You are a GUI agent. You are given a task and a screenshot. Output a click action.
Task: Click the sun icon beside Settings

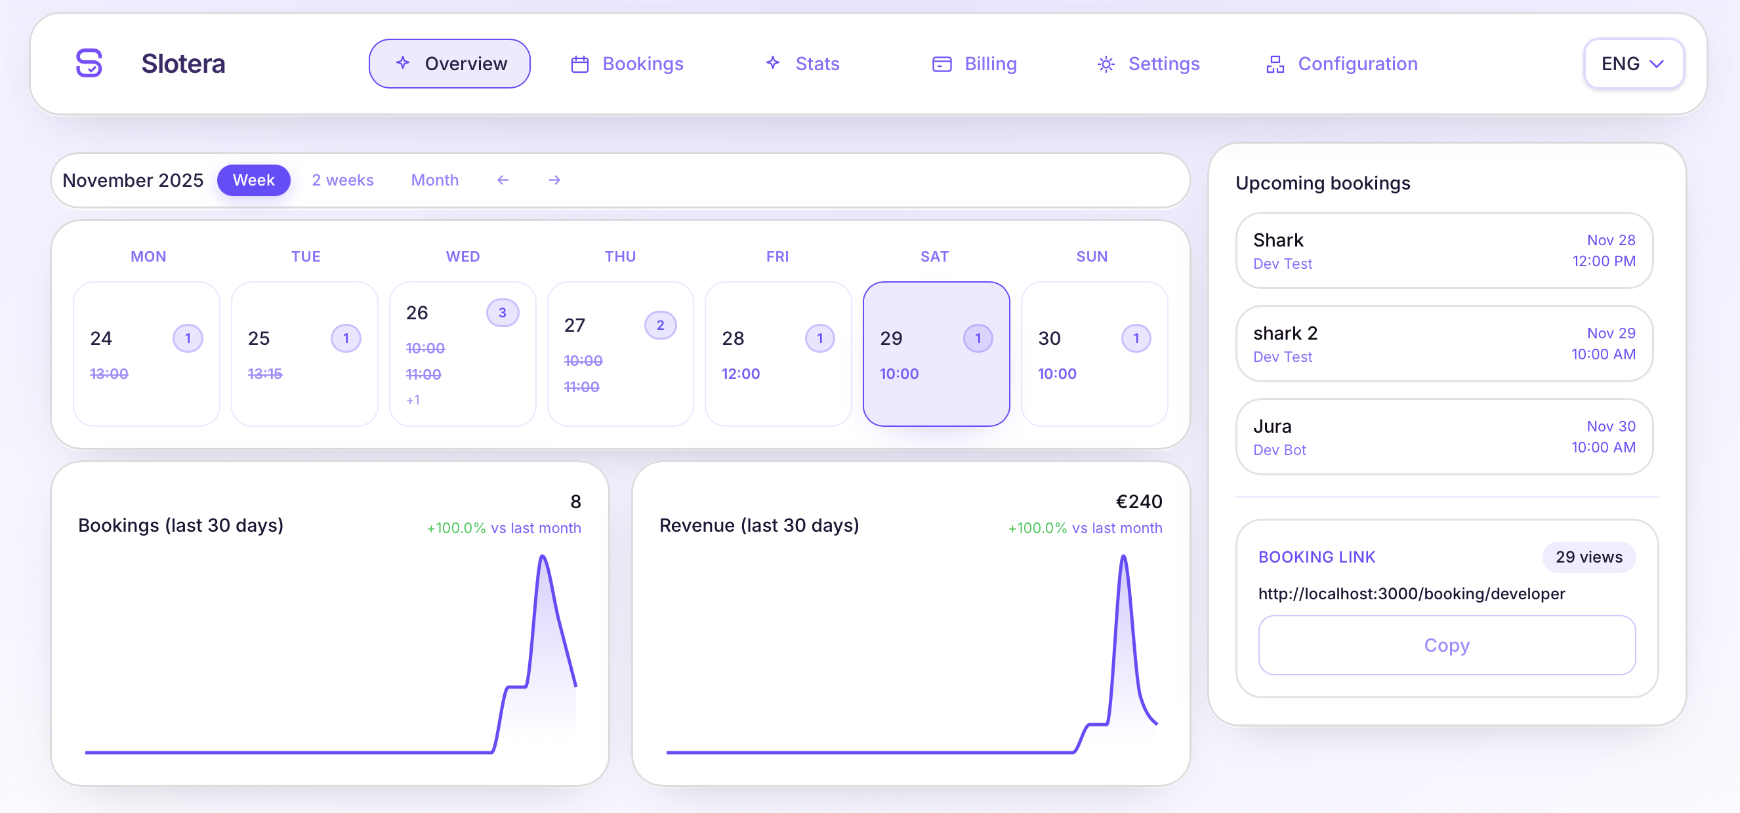[1106, 64]
